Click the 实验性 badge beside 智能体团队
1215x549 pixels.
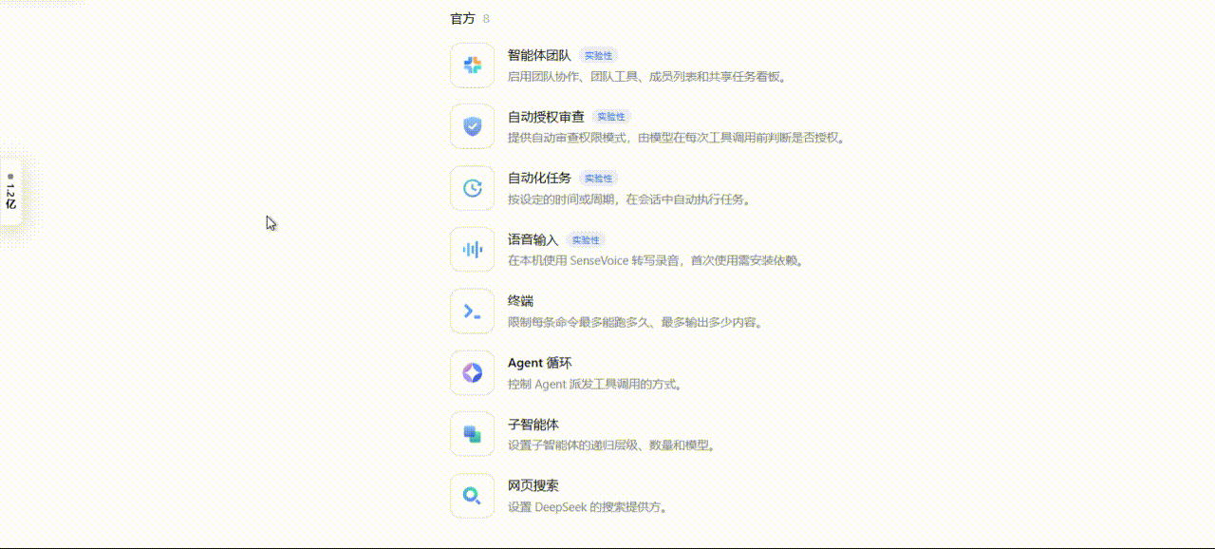coord(598,56)
